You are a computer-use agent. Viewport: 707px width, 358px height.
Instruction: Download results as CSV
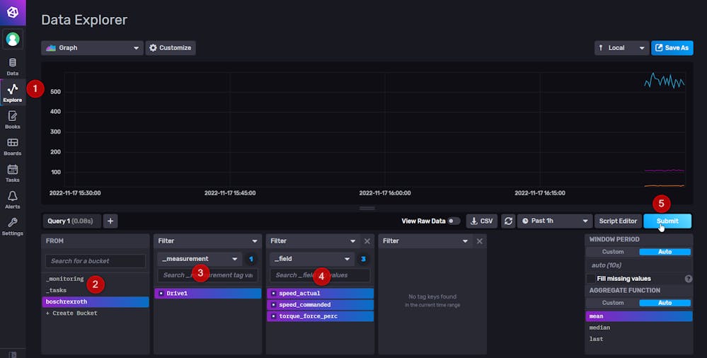481,221
